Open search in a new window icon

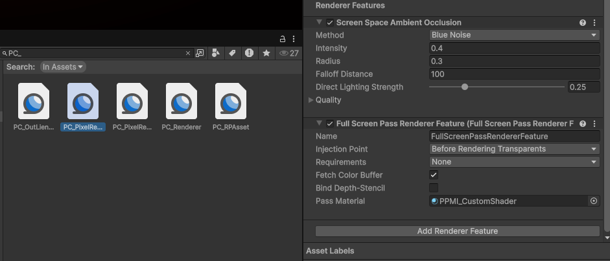200,53
